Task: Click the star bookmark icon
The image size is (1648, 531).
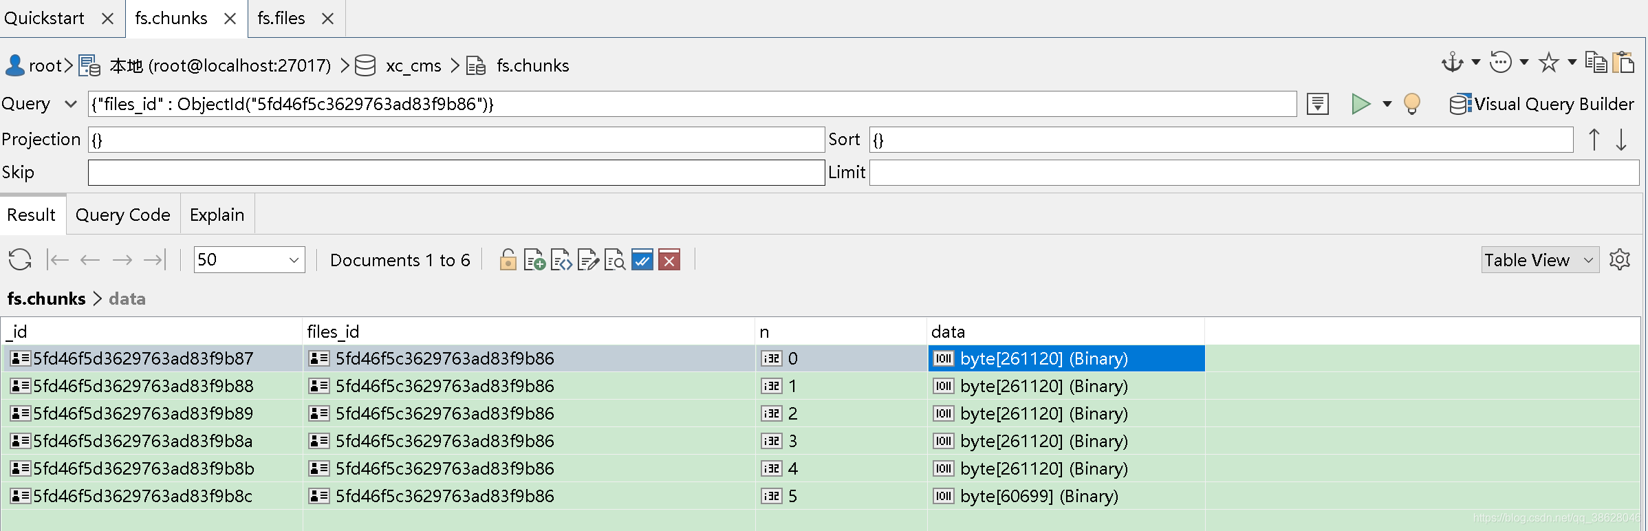Action: [x=1549, y=63]
